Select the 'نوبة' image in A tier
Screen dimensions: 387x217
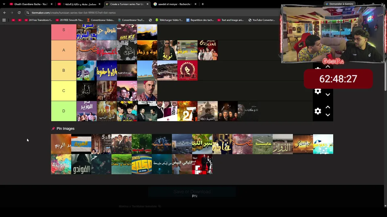click(167, 50)
